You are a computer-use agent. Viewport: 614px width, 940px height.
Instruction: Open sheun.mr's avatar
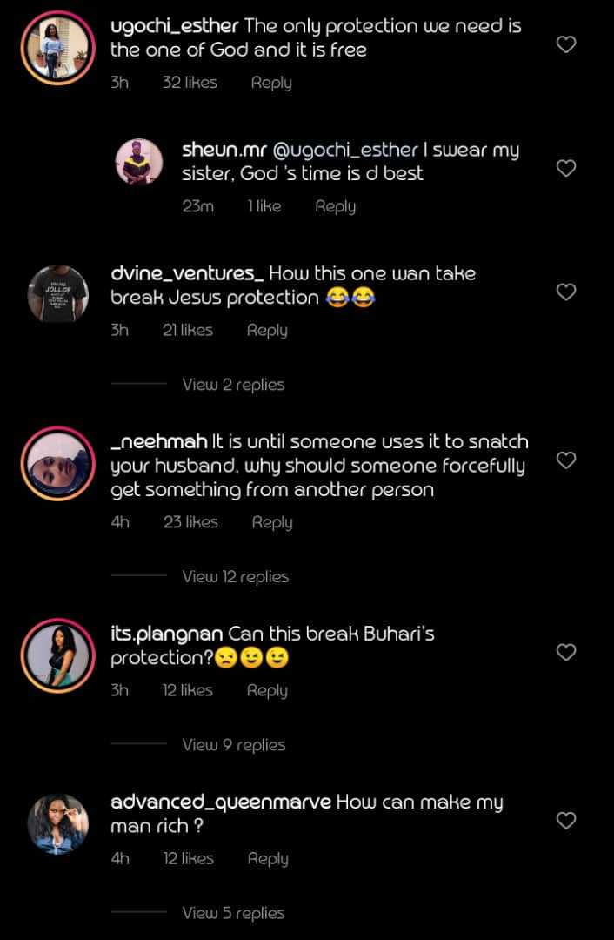pyautogui.click(x=140, y=161)
